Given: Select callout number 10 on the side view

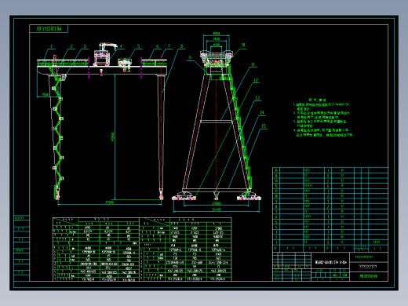Looking at the screenshot, I should [x=243, y=45].
